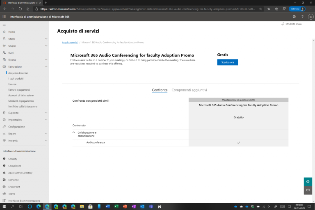Click the help question mark in header
Screen dimensions: 315x210
[302, 17]
